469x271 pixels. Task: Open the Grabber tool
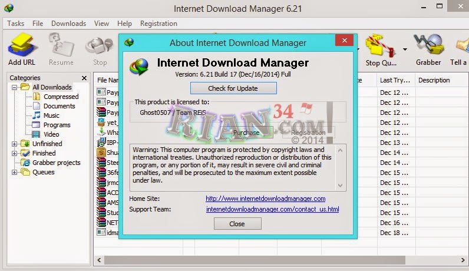point(428,45)
